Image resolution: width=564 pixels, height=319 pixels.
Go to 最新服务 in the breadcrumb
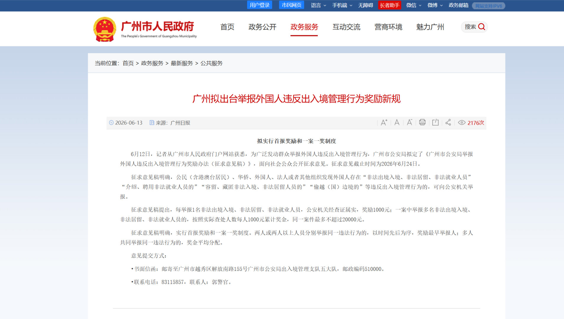point(182,63)
